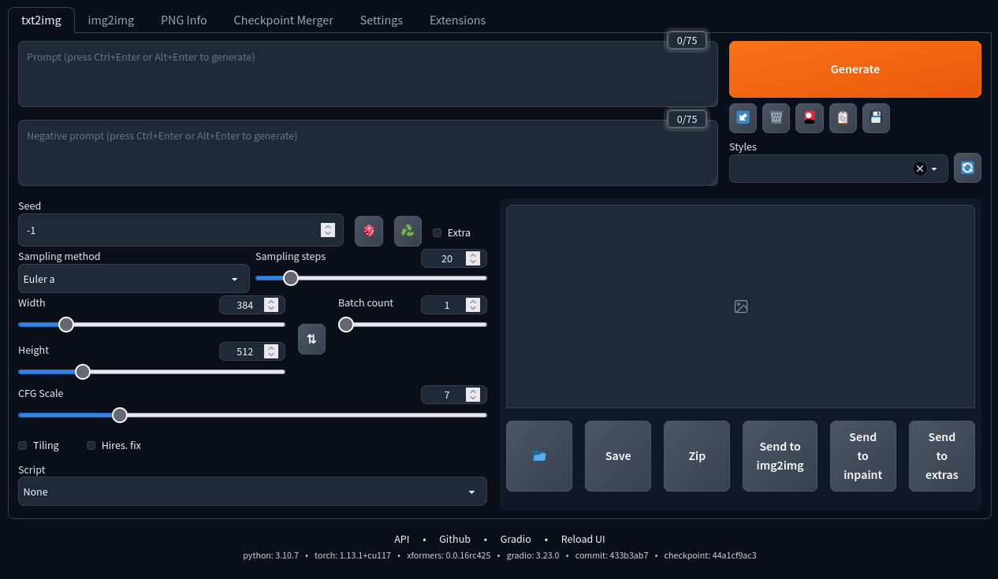Viewport: 998px width, 579px height.
Task: Open the Settings tab
Action: [382, 20]
